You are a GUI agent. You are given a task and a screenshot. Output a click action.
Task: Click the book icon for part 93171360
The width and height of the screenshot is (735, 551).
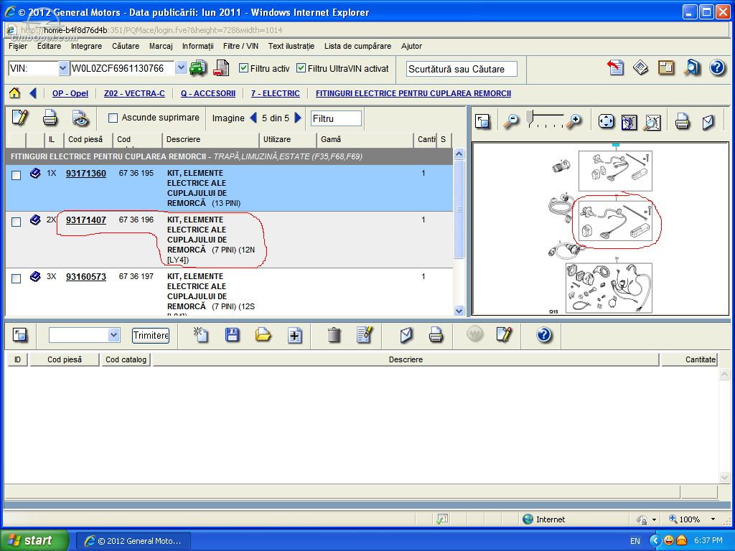point(35,174)
